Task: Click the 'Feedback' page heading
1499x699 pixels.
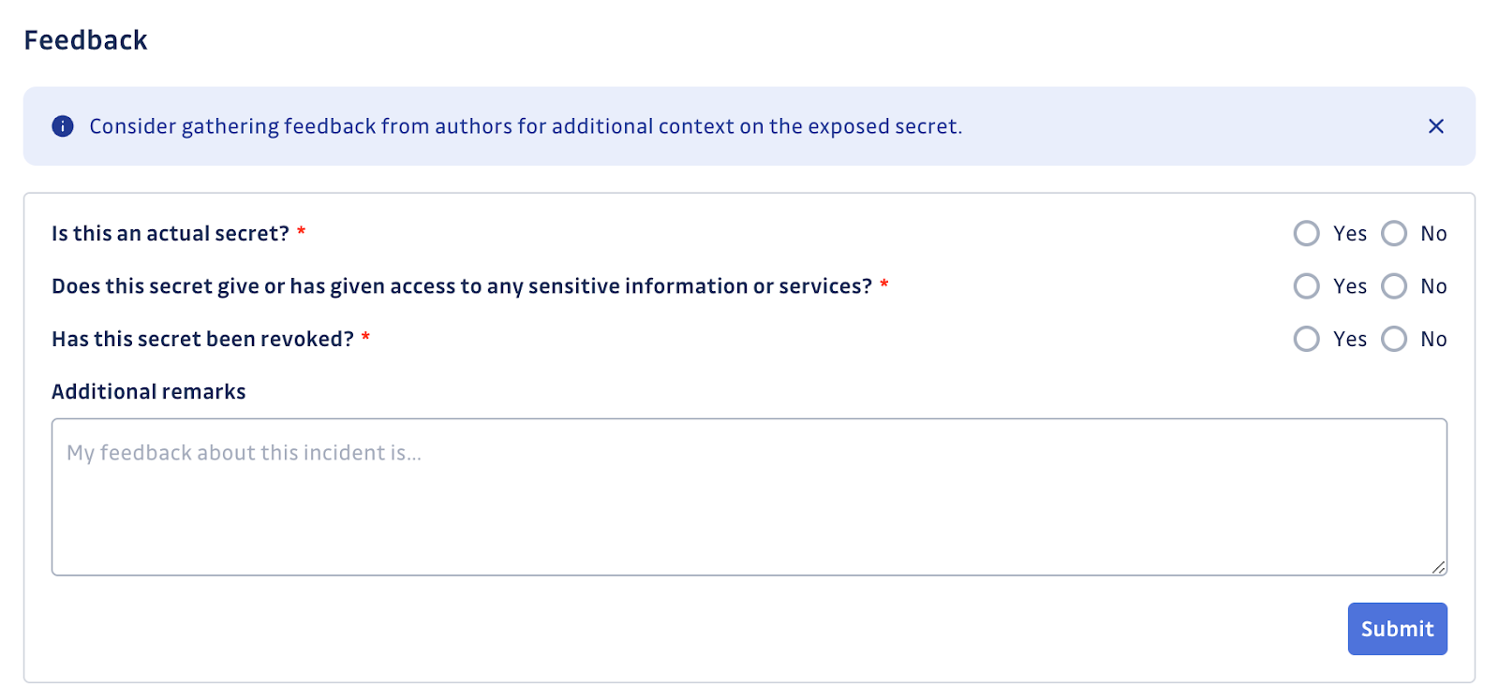Action: pyautogui.click(x=86, y=39)
